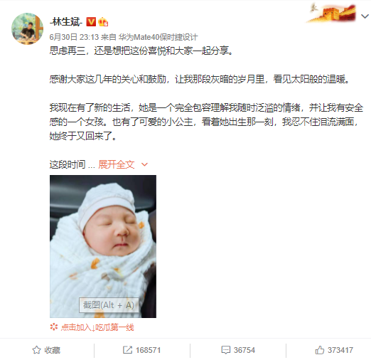Expand full text via 展开全文
This screenshot has height=360, width=371.
[117, 164]
